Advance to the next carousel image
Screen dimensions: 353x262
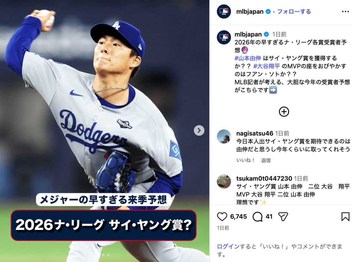199,130
